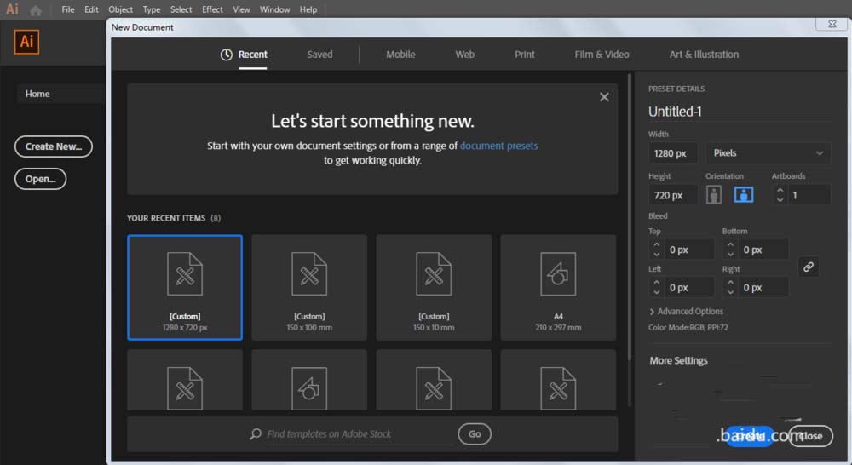Click the More Settings button

(678, 361)
